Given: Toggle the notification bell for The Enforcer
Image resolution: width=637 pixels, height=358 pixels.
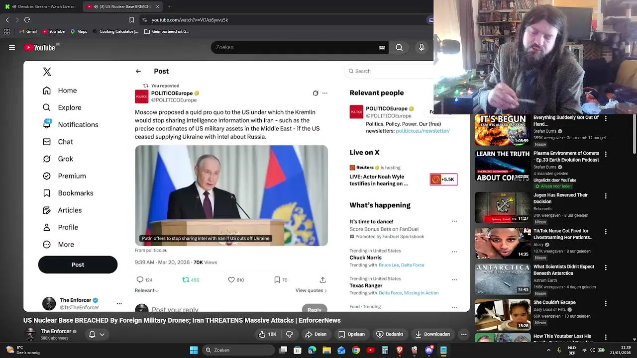Looking at the screenshot, I should click(x=92, y=334).
